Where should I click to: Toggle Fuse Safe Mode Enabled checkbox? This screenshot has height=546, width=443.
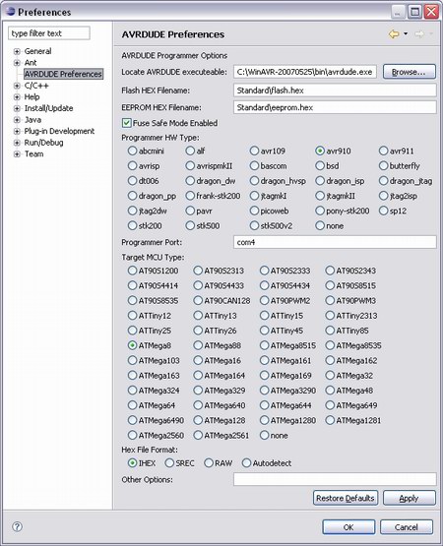click(127, 123)
